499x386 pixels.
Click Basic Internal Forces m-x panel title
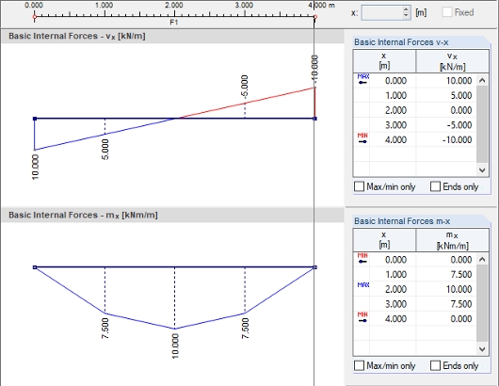[402, 221]
